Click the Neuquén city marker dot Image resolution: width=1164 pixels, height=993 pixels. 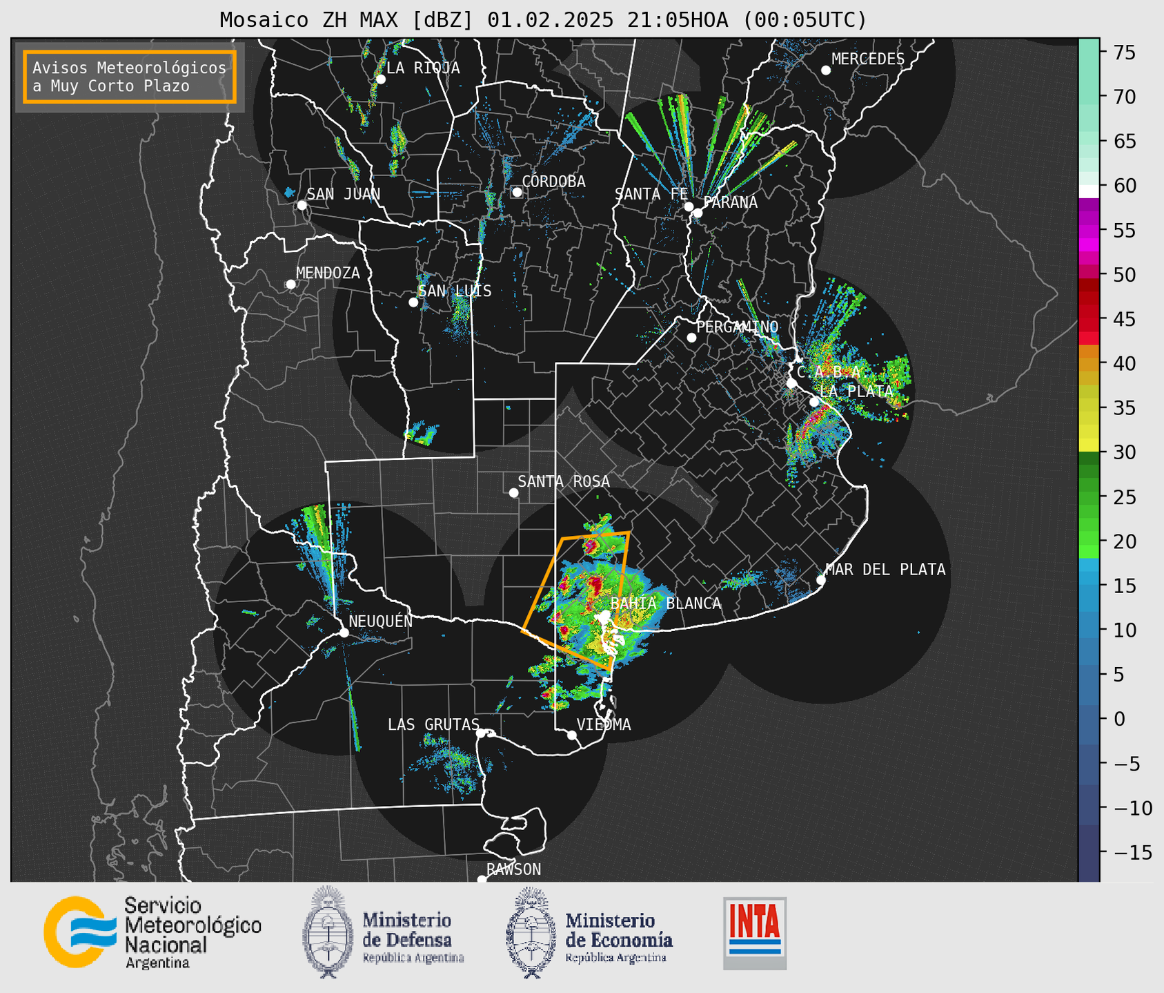[x=344, y=633]
